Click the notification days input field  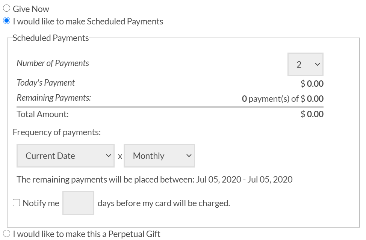point(78,203)
